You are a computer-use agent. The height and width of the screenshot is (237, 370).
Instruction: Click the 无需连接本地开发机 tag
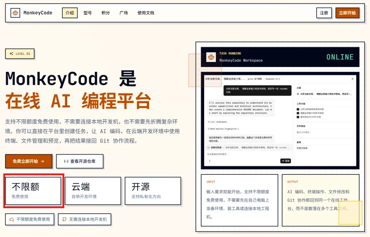[x=85, y=220]
